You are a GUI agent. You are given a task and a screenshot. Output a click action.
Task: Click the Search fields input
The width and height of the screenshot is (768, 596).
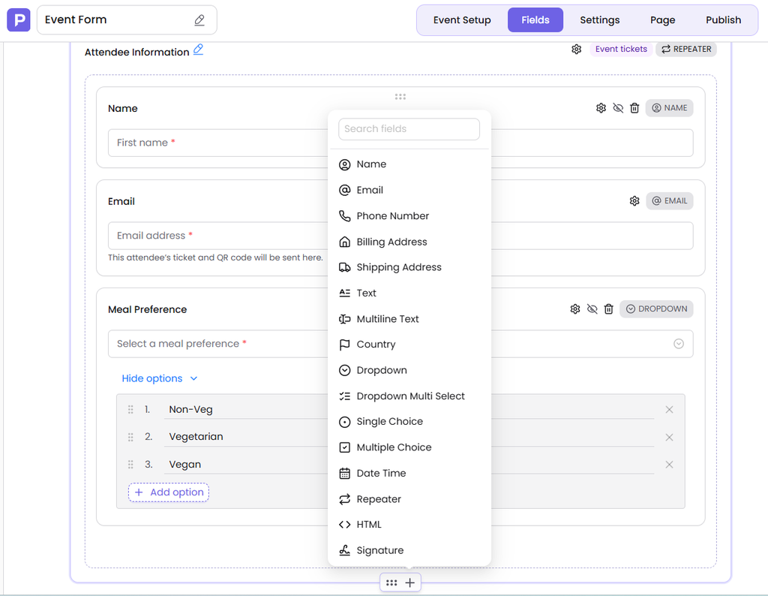[409, 129]
